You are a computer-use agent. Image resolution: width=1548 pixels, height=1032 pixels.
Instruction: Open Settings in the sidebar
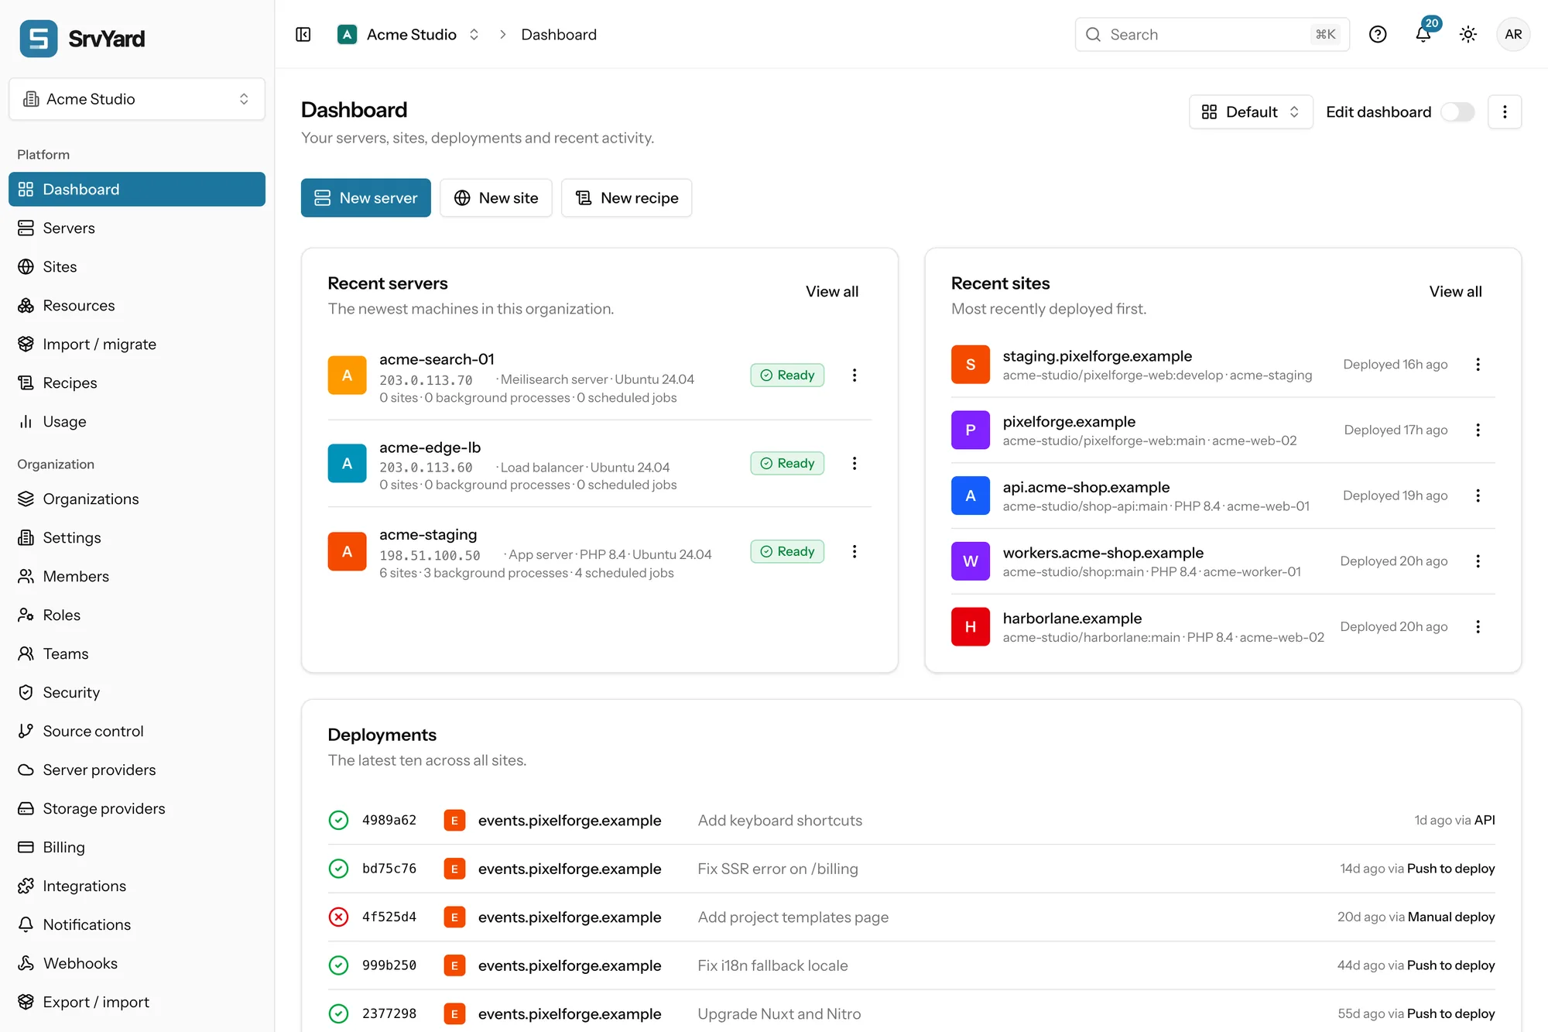point(137,537)
